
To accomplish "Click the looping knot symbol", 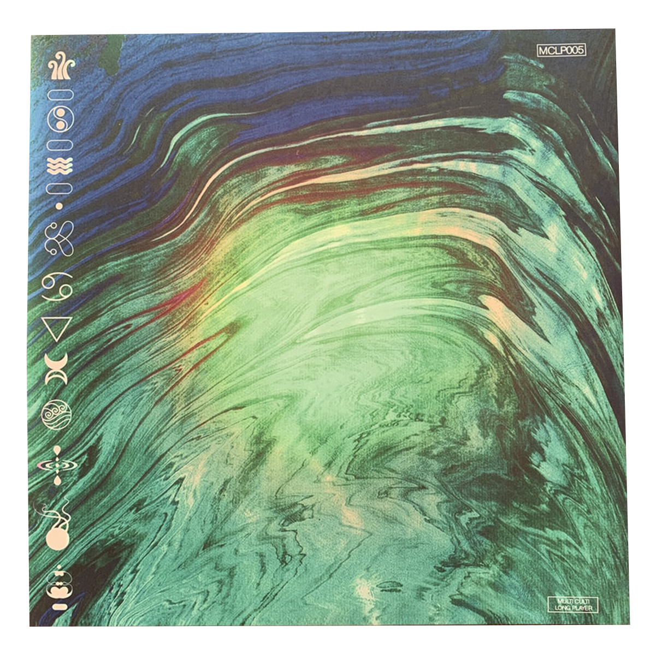I will [x=59, y=240].
